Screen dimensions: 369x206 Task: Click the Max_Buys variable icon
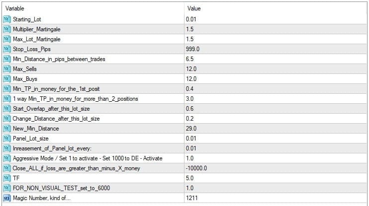pos(7,79)
